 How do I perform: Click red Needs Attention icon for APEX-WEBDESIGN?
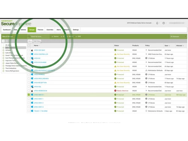tap(115, 91)
